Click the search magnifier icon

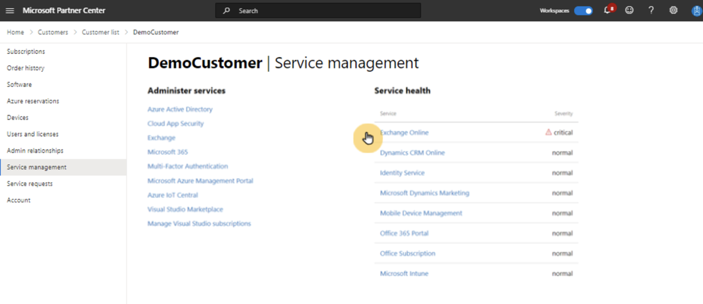click(x=226, y=10)
